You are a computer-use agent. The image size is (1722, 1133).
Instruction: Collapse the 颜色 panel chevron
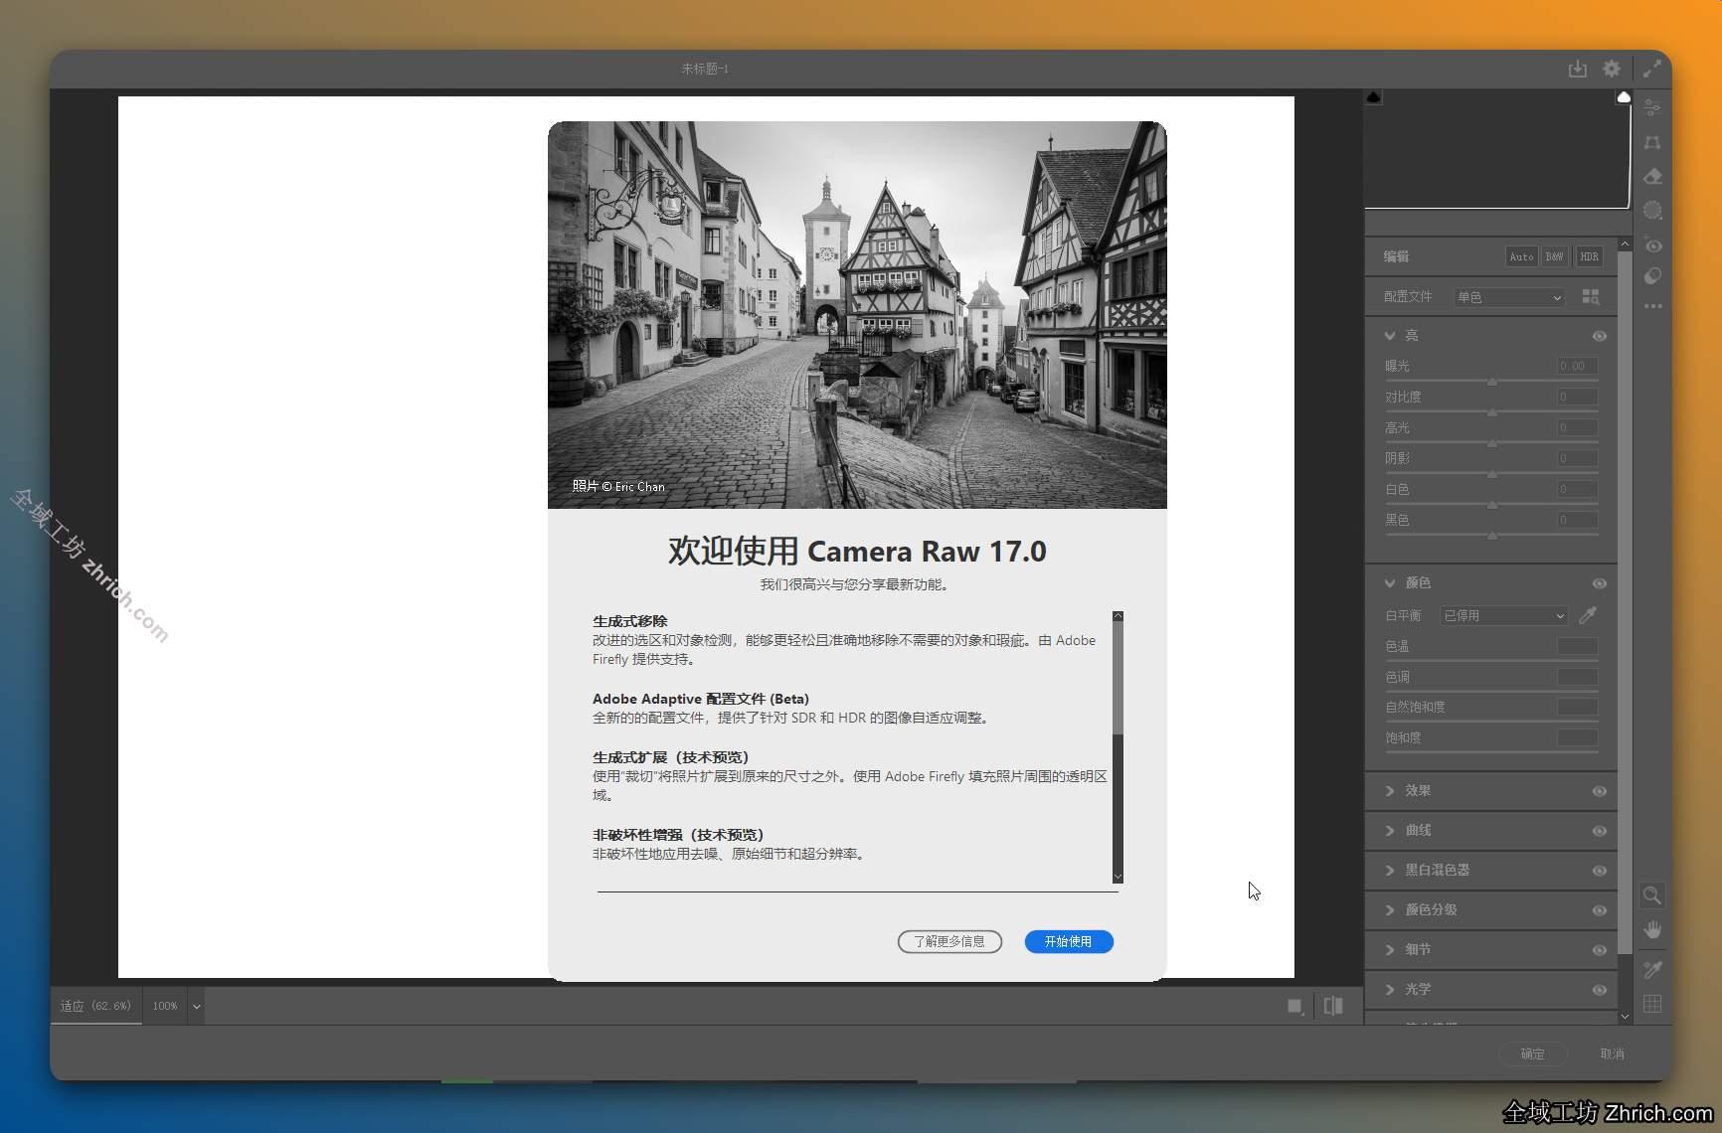click(1390, 583)
